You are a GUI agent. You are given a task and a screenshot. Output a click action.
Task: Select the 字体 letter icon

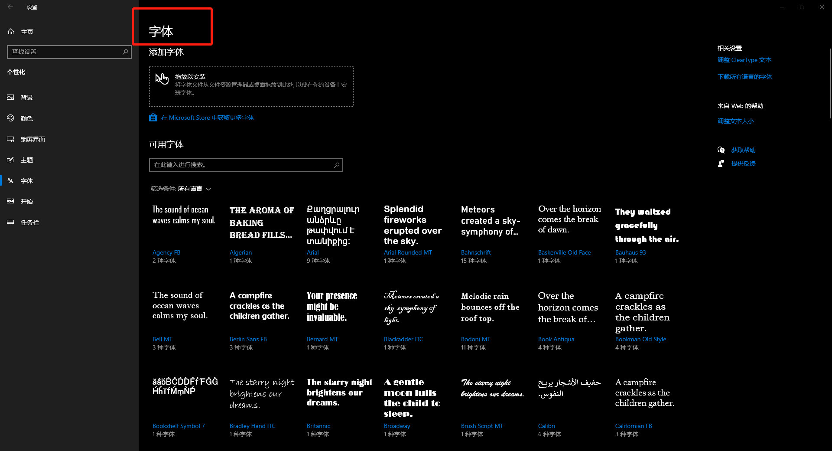(11, 181)
